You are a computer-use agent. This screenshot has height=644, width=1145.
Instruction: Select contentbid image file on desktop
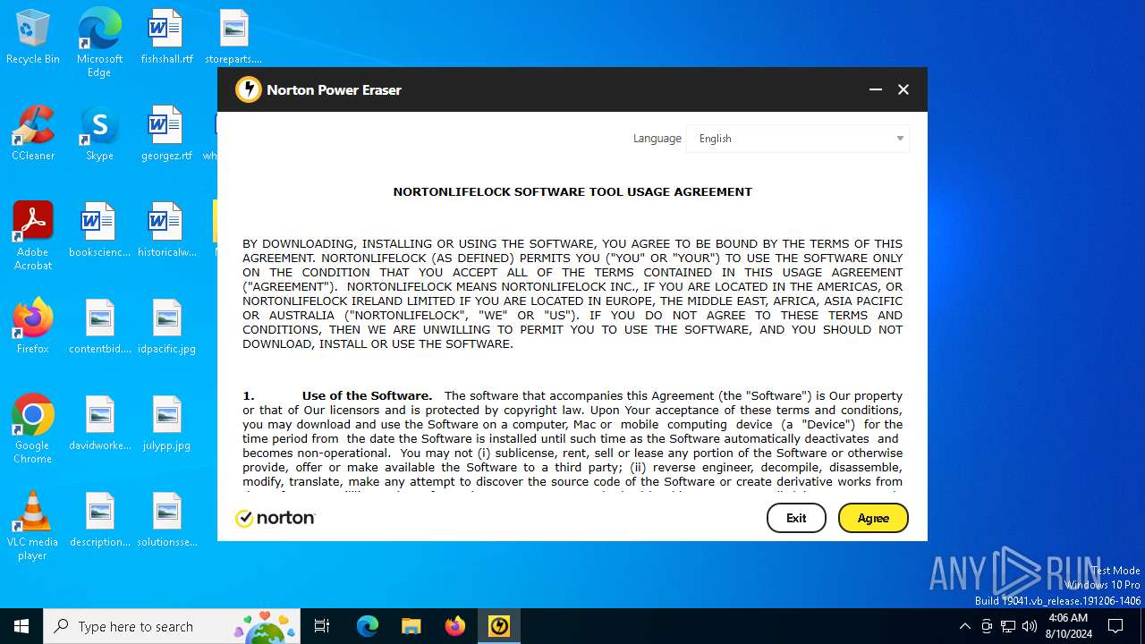[99, 327]
